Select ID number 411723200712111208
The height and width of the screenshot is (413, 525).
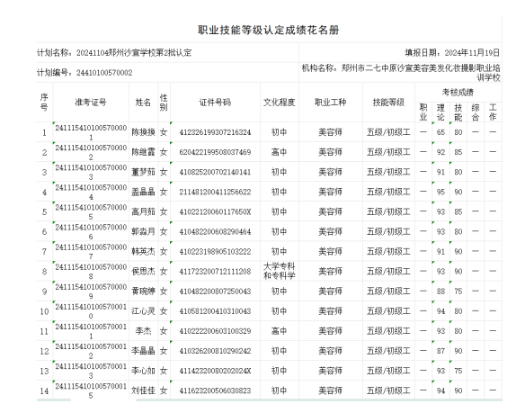tap(215, 271)
